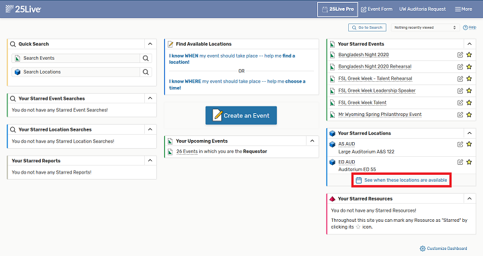The image size is (483, 256).
Task: Edit FSL Greek Week Leadership Speaker icon
Action: tap(460, 90)
